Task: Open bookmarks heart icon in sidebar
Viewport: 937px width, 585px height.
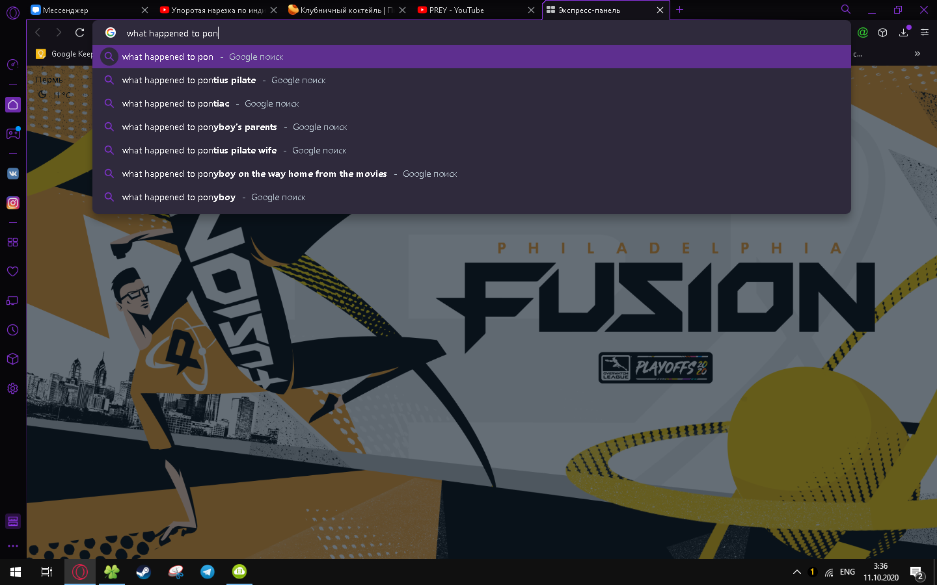Action: [x=13, y=272]
